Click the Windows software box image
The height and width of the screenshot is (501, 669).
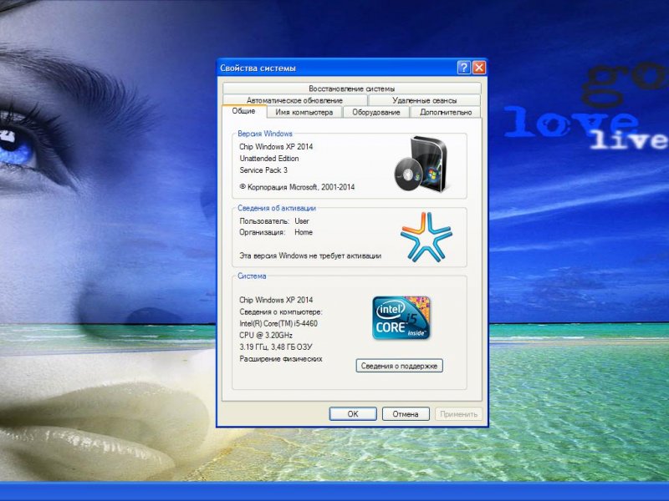(422, 164)
